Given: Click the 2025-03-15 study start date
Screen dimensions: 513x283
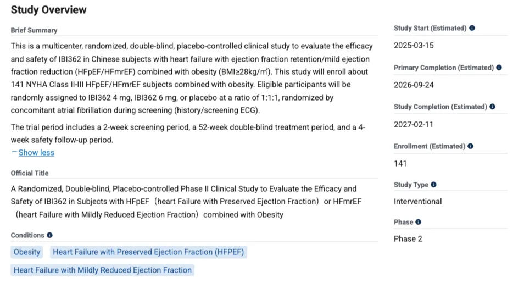Looking at the screenshot, I should pos(414,45).
